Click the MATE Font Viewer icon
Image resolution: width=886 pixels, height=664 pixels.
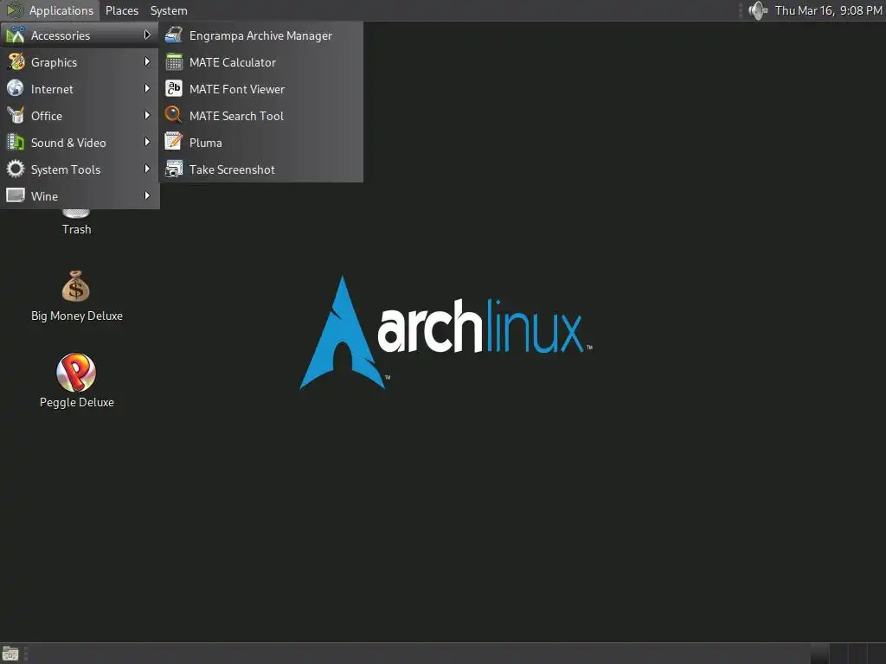point(173,88)
